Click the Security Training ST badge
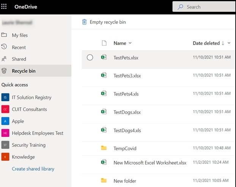 click(5, 145)
